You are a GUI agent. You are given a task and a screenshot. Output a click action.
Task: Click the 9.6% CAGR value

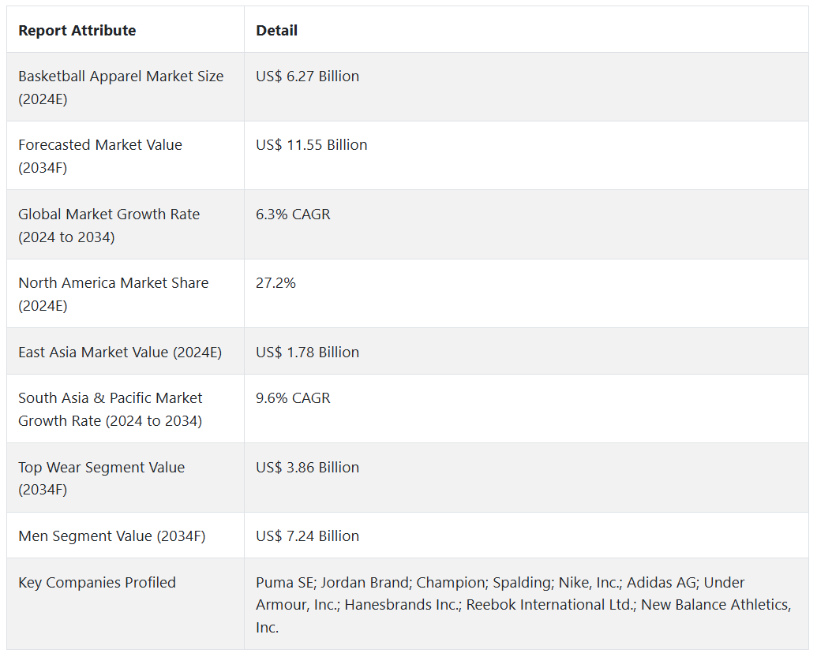pyautogui.click(x=293, y=398)
